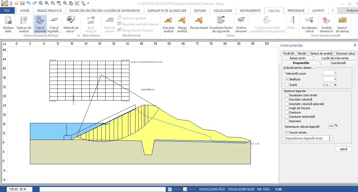This screenshot has height=192, width=358.
Task: Select the hand pan tool
Action: click(x=71, y=3)
